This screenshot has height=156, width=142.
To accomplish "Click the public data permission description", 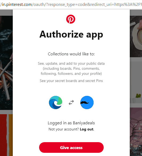I will pyautogui.click(x=71, y=68).
